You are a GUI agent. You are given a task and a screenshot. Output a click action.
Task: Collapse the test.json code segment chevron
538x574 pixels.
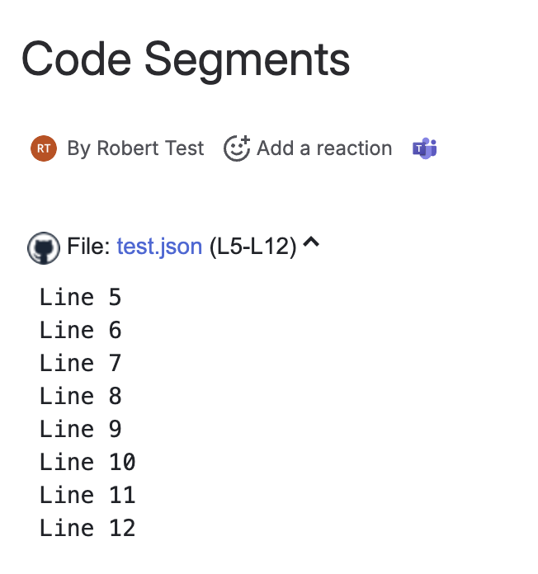311,244
